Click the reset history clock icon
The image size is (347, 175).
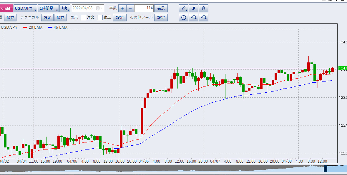pos(183,18)
